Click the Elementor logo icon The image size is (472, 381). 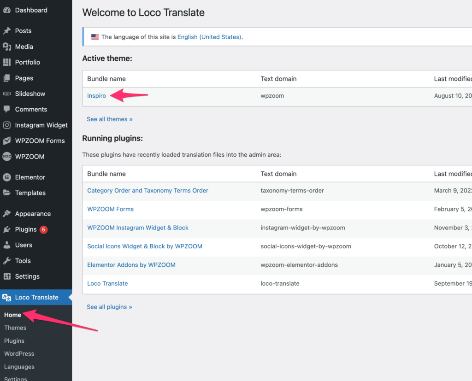pyautogui.click(x=7, y=177)
